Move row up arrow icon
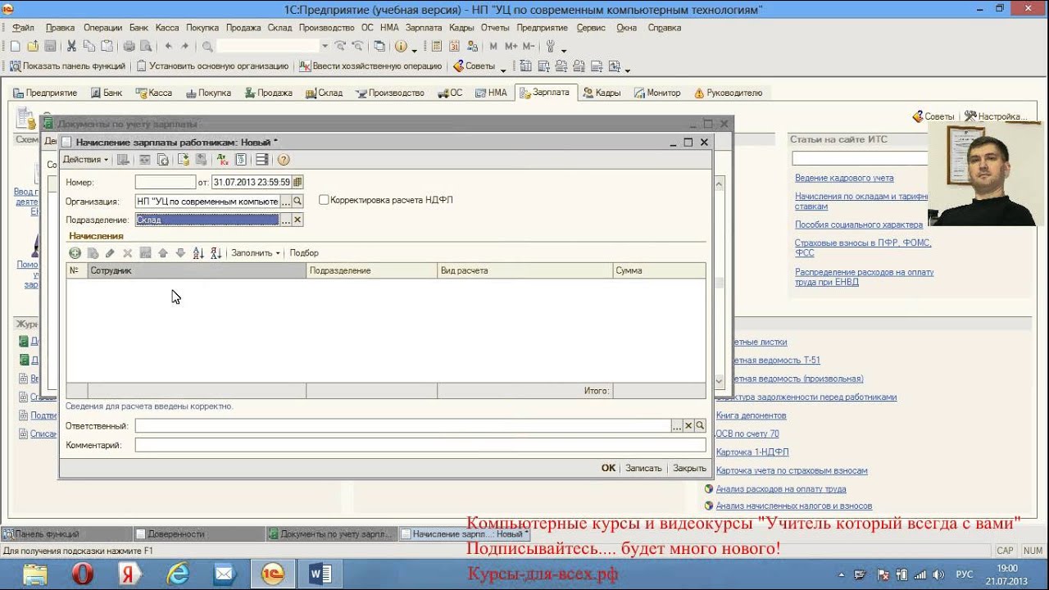 [x=163, y=253]
